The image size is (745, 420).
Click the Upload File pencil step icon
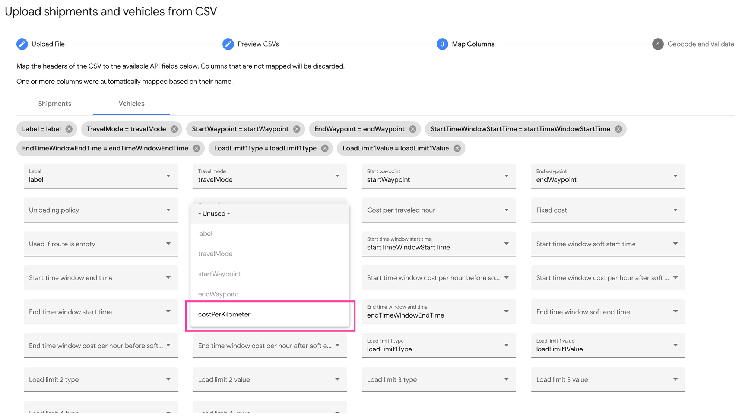pyautogui.click(x=22, y=44)
